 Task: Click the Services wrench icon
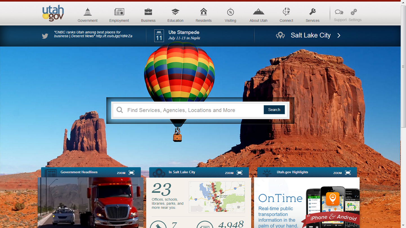[x=312, y=12]
